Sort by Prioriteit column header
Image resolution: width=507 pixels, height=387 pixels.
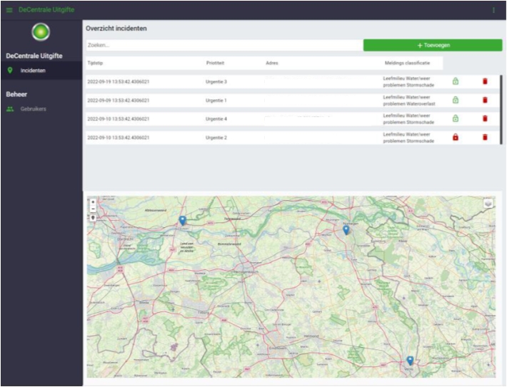click(215, 63)
